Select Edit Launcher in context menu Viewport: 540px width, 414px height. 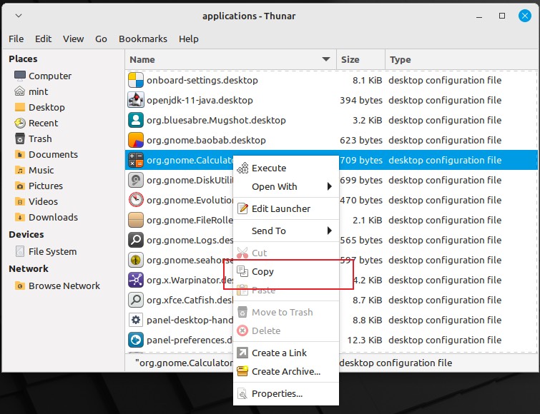286,208
